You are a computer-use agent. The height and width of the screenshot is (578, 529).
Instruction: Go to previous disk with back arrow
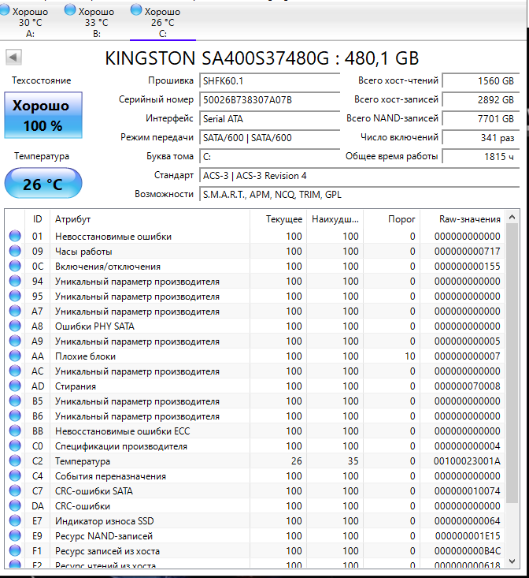pyautogui.click(x=13, y=57)
